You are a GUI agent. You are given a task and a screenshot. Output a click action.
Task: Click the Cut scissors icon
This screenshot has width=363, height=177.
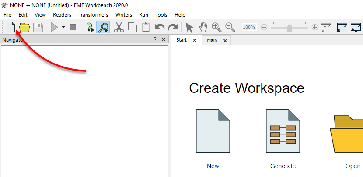click(119, 27)
